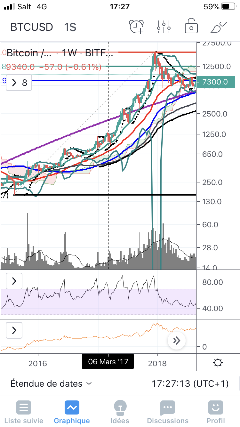Tap the lock icon in top toolbar

191,27
